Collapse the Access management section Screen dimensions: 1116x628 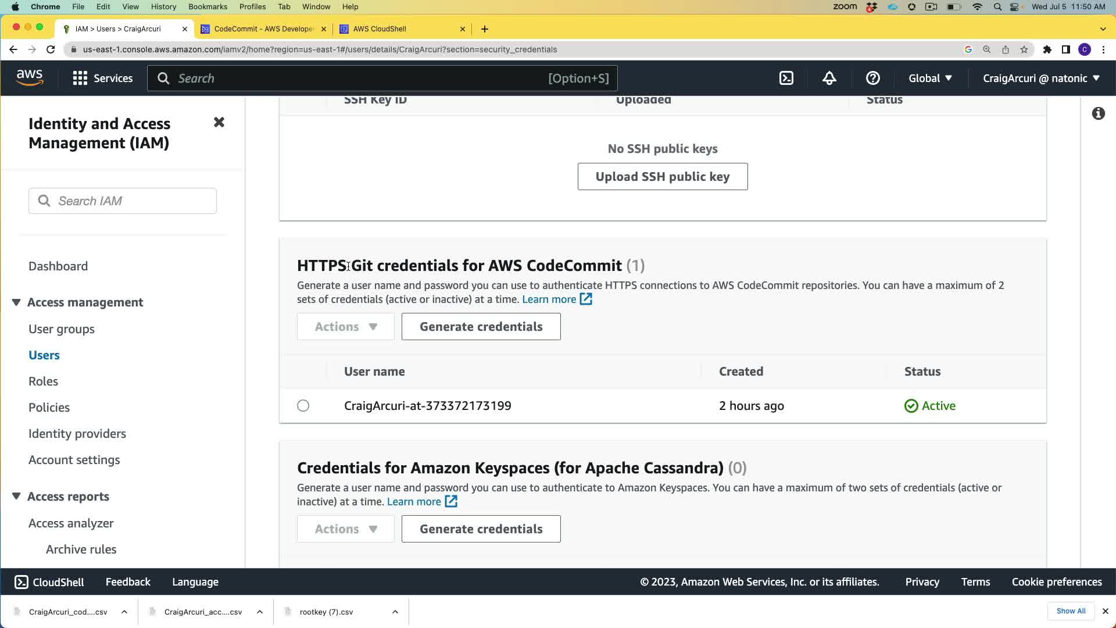point(16,302)
